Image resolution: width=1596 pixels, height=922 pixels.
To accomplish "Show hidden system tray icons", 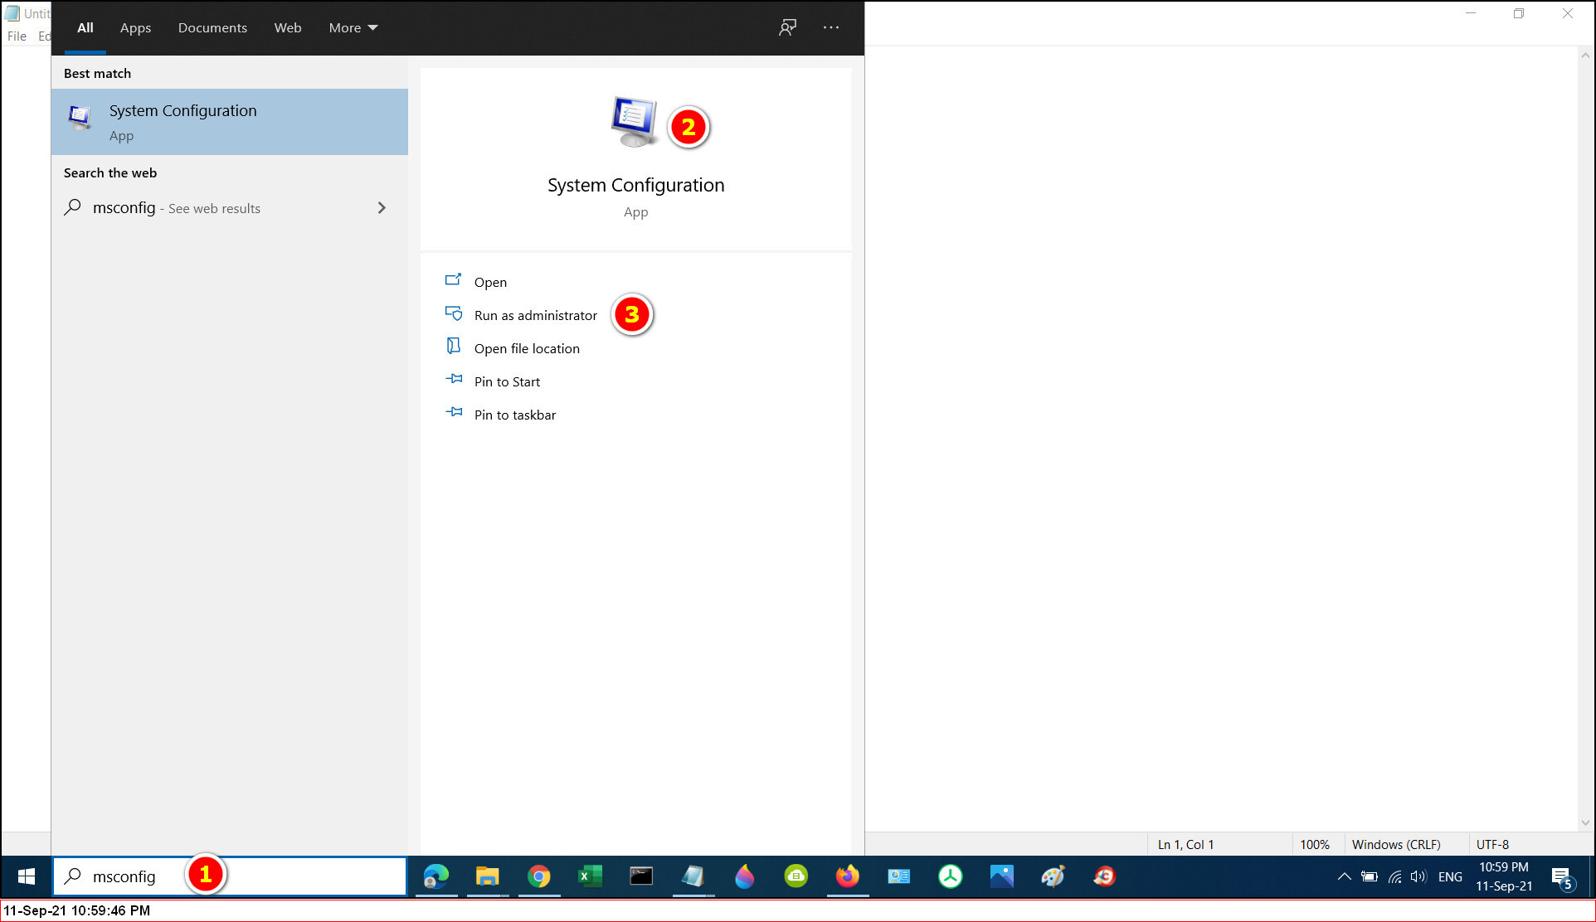I will coord(1344,876).
